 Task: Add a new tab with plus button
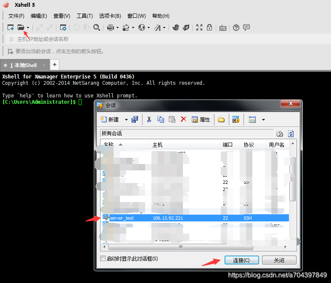(55, 65)
